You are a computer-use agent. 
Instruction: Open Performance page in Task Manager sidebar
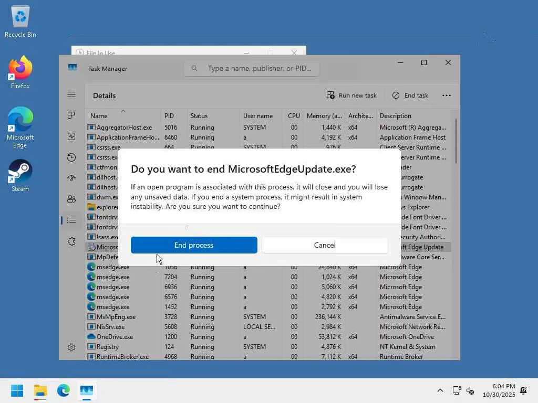point(71,136)
